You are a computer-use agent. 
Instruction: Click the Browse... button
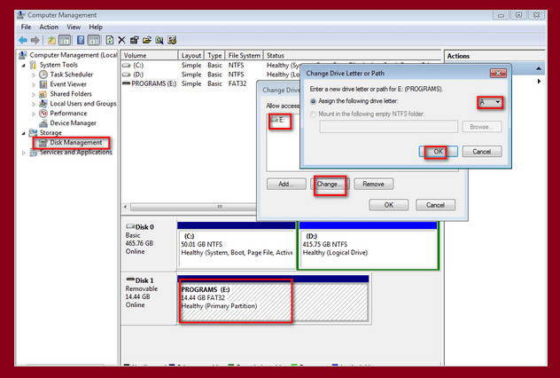point(482,127)
